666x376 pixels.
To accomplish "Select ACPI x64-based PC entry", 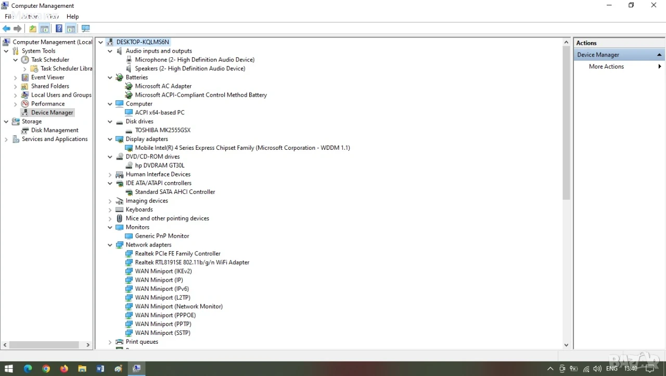I will (160, 113).
